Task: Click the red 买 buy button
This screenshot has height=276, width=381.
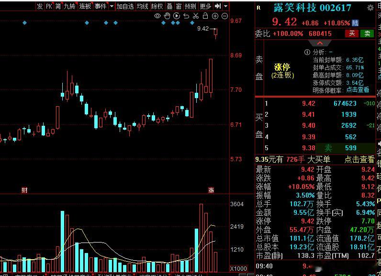Action: [352, 33]
